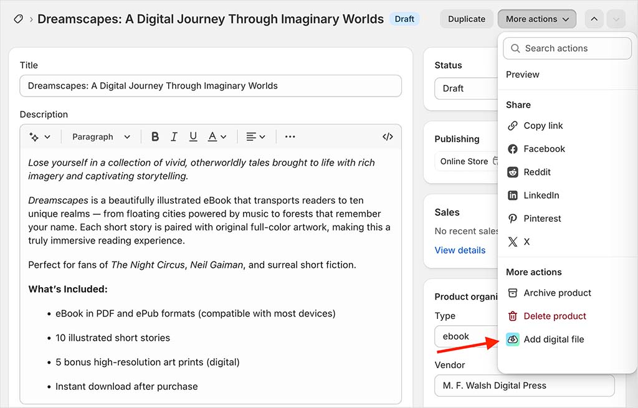This screenshot has width=638, height=408.
Task: Click the Search actions field
Action: [567, 49]
